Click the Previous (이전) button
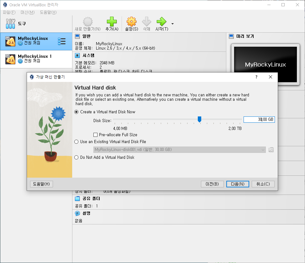 pos(212,184)
